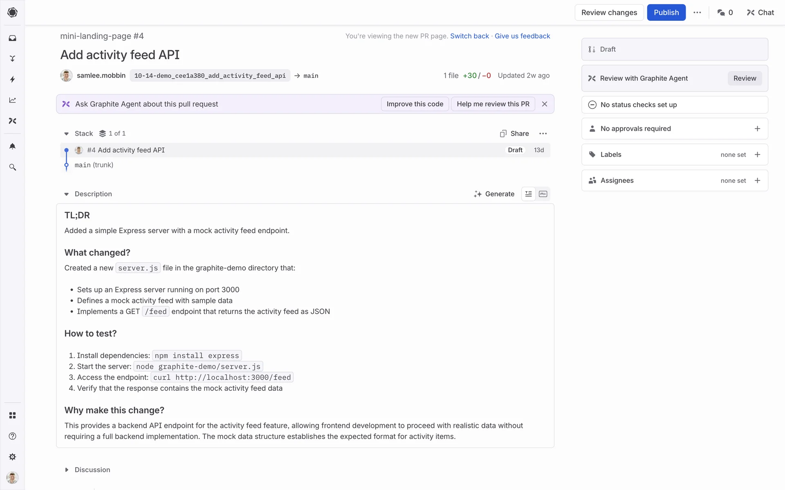Add a label with plus icon
Screen dimensions: 785x490
click(x=757, y=155)
